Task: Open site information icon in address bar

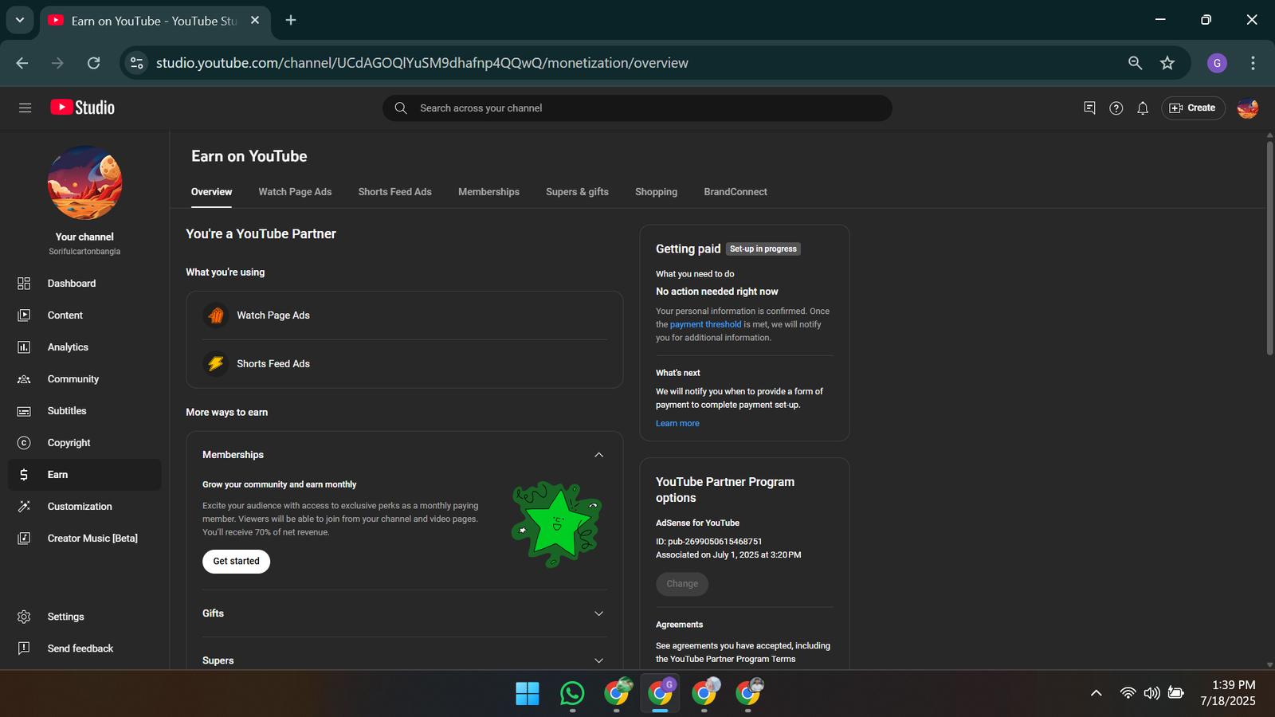Action: coord(137,63)
